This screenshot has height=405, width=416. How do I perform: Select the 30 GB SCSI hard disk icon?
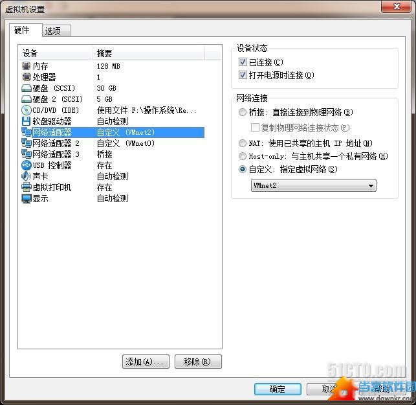(x=27, y=88)
